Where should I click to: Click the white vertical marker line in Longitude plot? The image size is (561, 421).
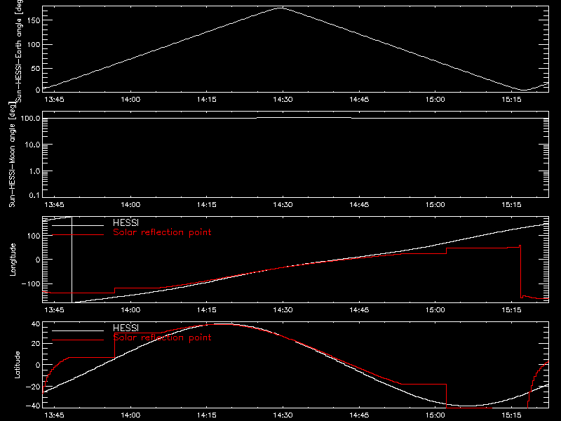pos(72,260)
